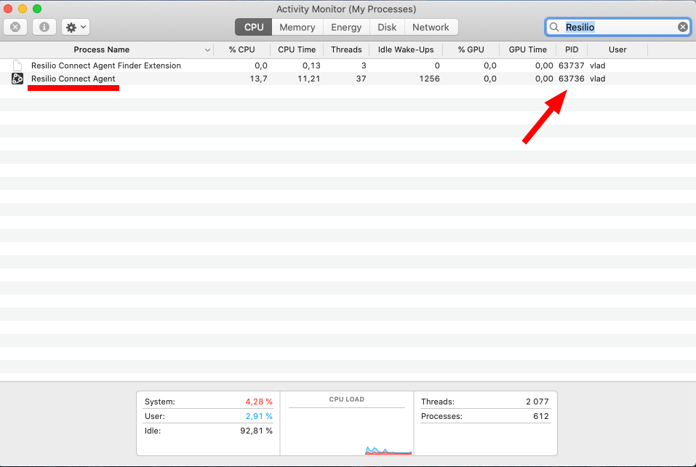Click the Finder Extension document icon

point(17,65)
